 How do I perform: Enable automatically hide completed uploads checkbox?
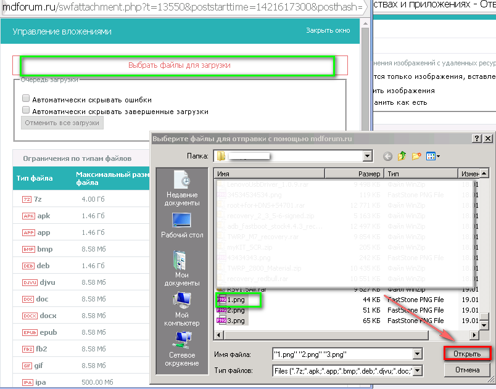(x=26, y=110)
